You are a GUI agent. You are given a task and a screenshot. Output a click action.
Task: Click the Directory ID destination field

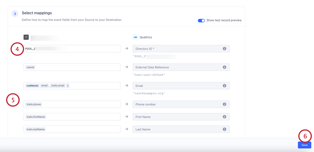pos(177,49)
